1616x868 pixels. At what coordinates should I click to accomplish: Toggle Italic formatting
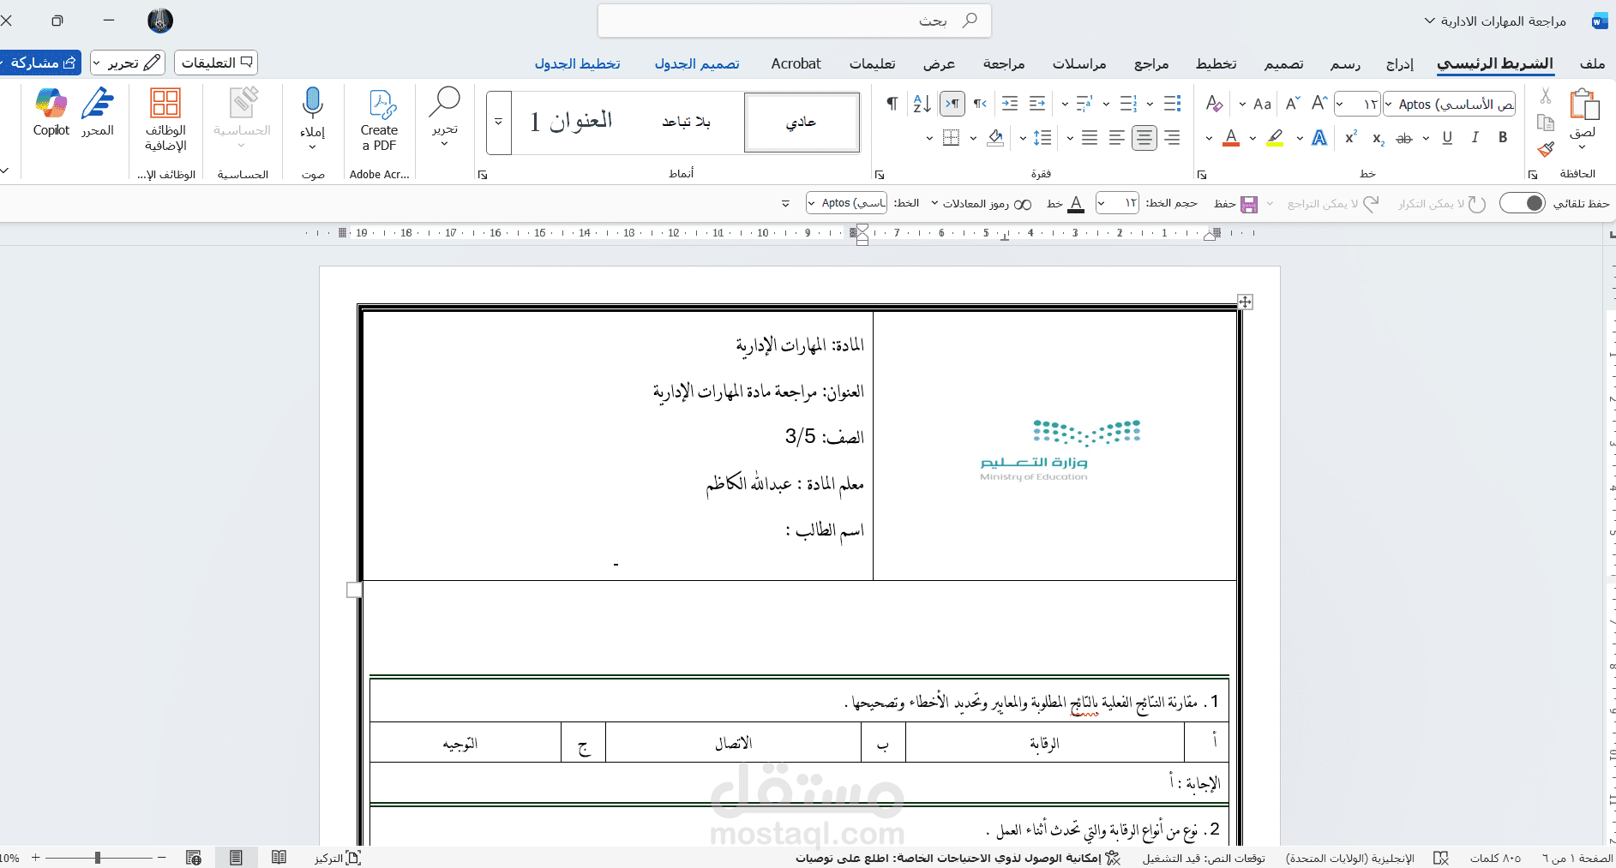(x=1475, y=138)
